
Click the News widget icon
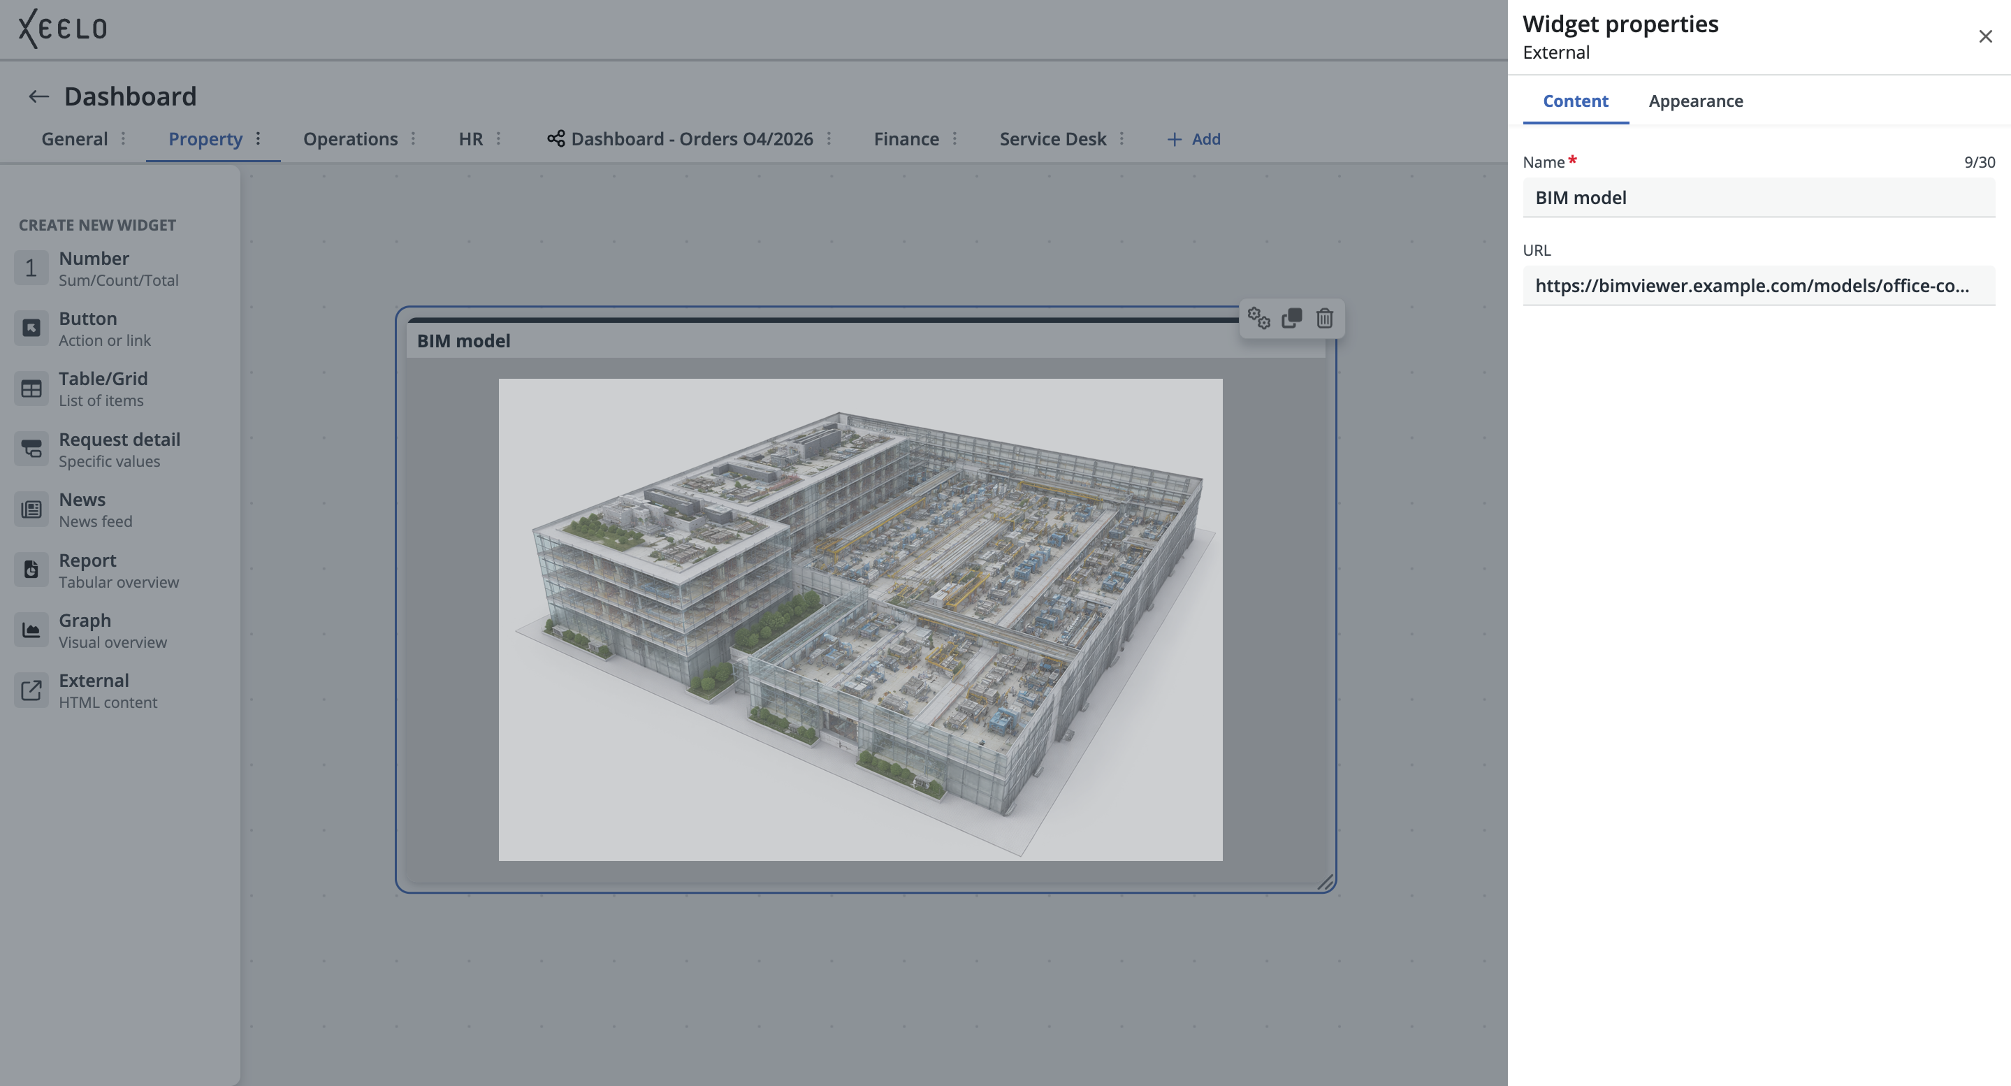point(31,509)
